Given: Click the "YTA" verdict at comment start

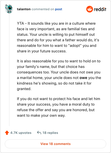Looking at the screenshot, I should (21, 23).
